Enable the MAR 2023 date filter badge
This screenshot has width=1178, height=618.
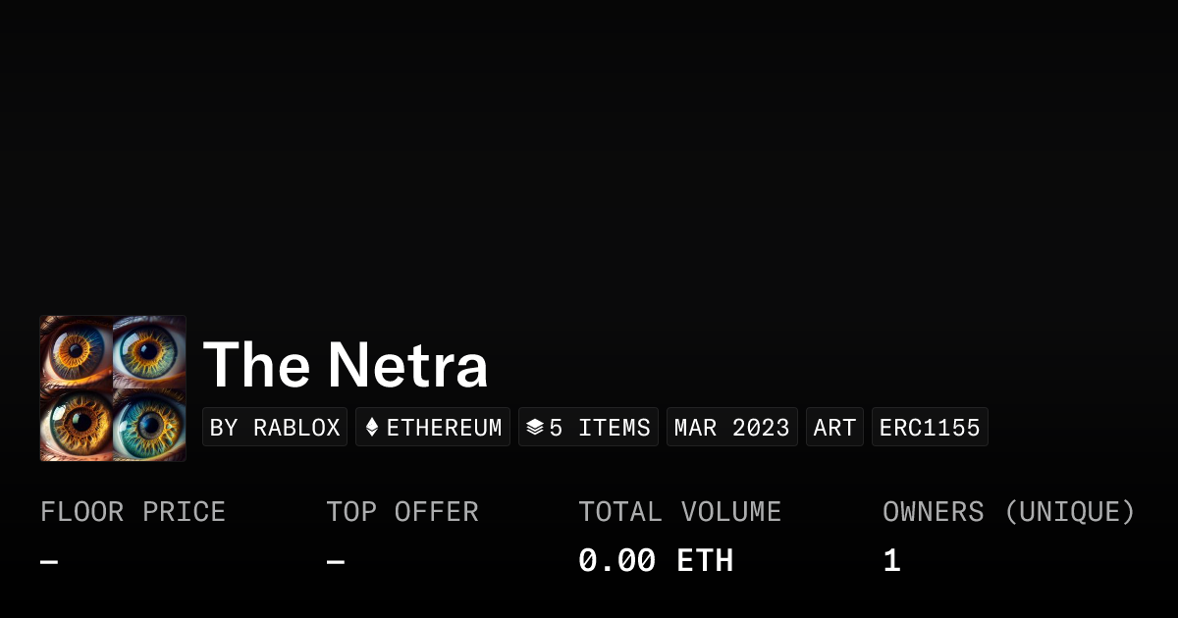(x=731, y=426)
